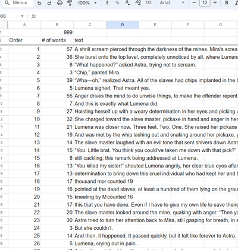Click the 'counted 19' cell
This screenshot has width=238, height=250.
click(x=123, y=181)
